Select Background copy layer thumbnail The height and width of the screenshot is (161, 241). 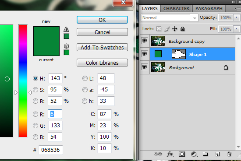pyautogui.click(x=158, y=41)
